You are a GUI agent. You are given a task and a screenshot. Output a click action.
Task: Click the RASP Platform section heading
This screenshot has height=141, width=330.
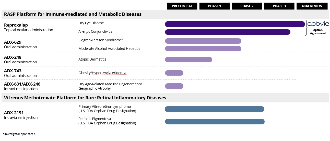(73, 14)
